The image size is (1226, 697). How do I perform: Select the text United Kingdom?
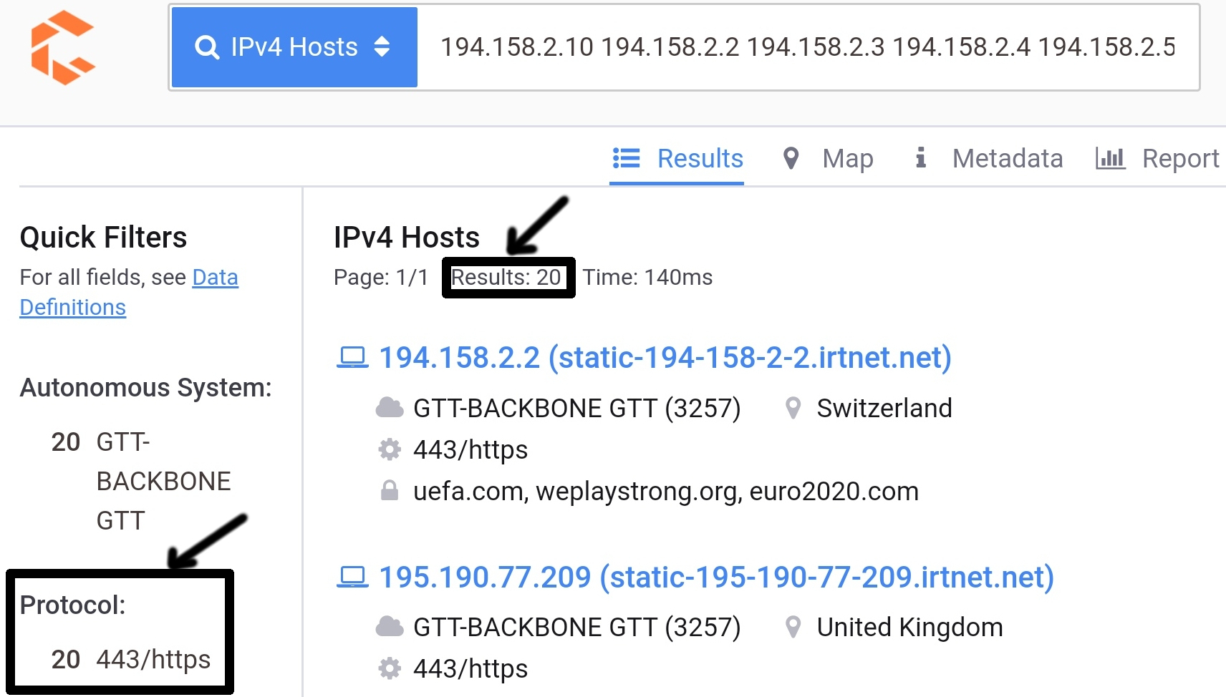(x=909, y=627)
